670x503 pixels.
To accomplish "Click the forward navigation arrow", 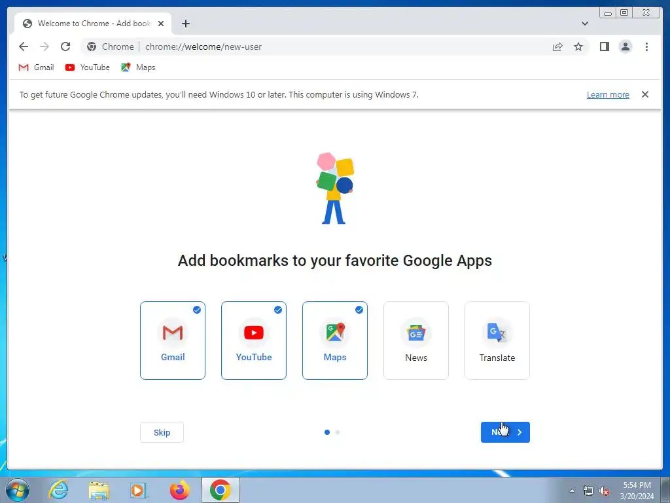I will 44,47.
